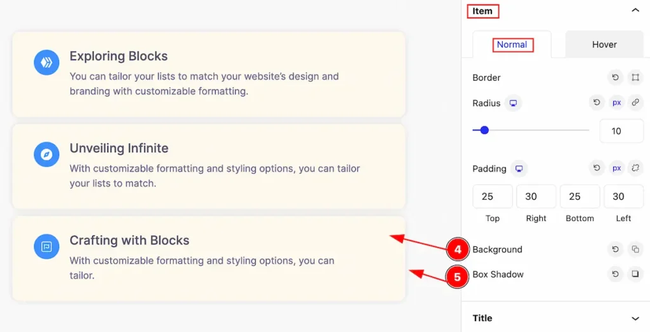The height and width of the screenshot is (332, 650).
Task: Open the Radius px unit selector
Action: tap(616, 102)
